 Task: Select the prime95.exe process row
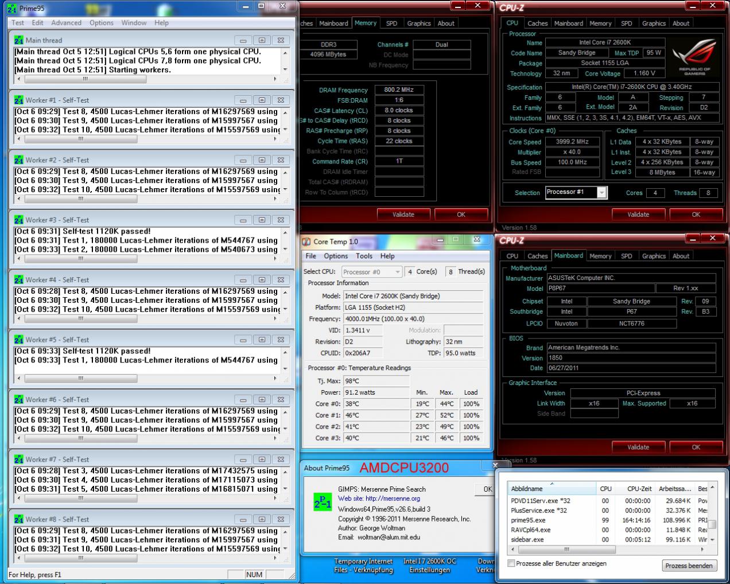(608, 520)
